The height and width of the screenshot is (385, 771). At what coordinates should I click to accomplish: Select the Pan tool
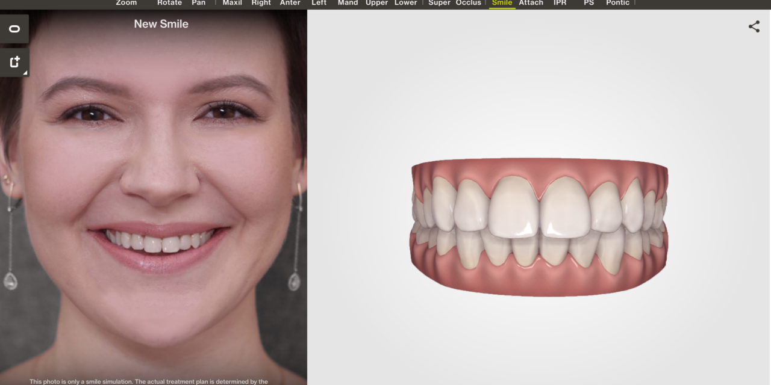coord(198,3)
